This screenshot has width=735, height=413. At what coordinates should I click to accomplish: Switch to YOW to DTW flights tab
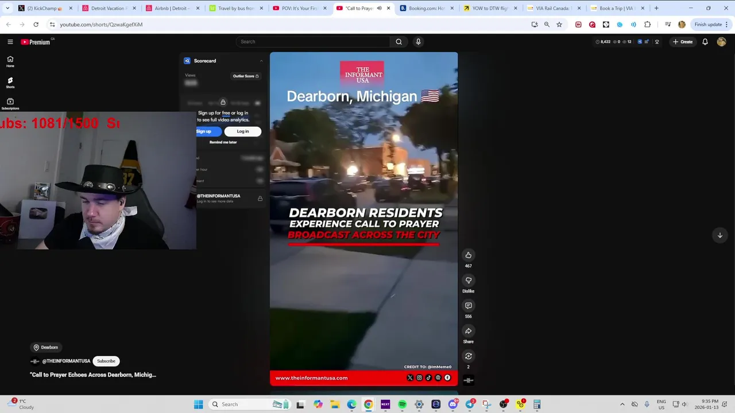490,8
